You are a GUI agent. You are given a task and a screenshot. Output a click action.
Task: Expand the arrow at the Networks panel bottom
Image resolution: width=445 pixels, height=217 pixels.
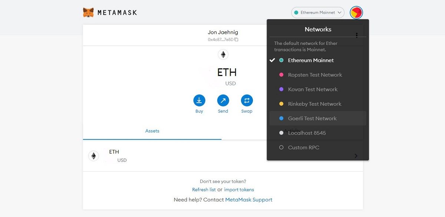(356, 156)
